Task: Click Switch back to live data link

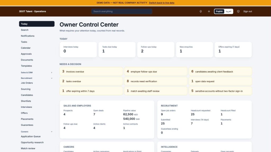Action: pyautogui.click(x=162, y=3)
